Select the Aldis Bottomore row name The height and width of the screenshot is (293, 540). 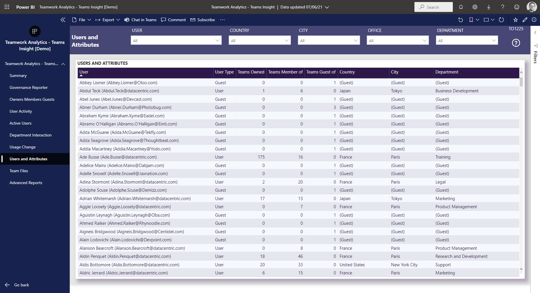pyautogui.click(x=129, y=265)
